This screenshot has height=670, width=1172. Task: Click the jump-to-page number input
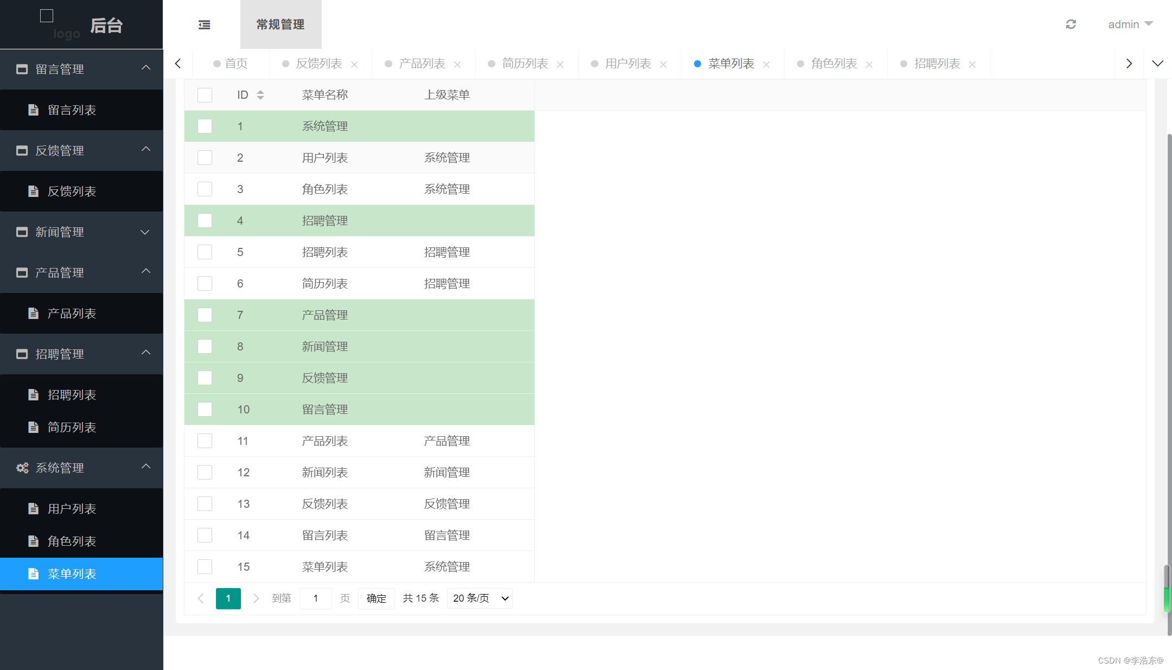click(x=315, y=598)
